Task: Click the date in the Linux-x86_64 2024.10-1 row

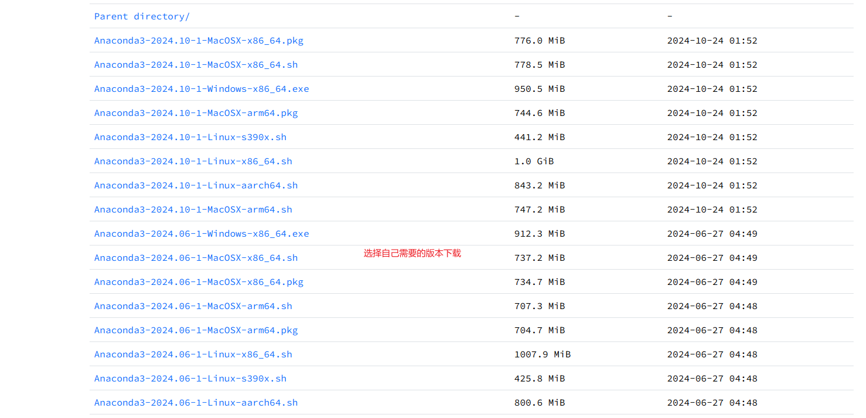Action: pos(712,161)
